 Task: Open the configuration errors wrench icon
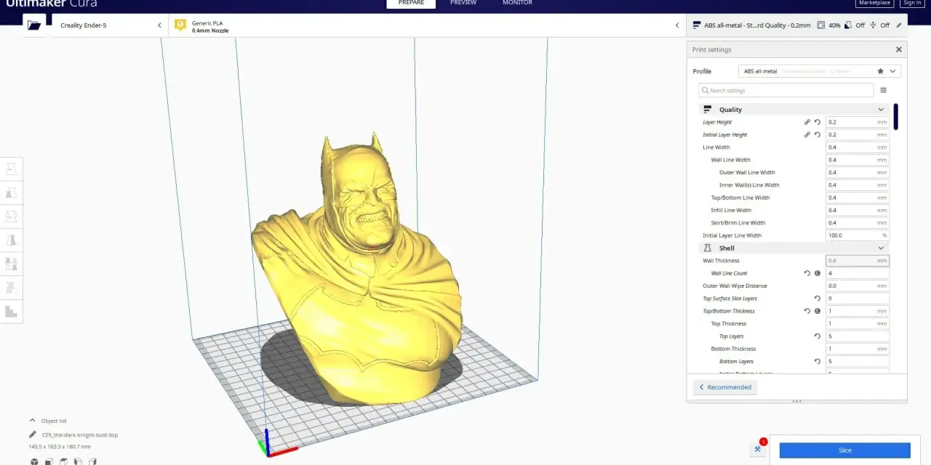pyautogui.click(x=758, y=449)
